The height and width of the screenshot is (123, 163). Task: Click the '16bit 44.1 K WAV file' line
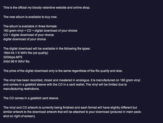[26, 53]
